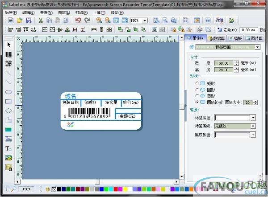Click the no-fill crossed swatch
Screen dimensions: 268x197
click(x=54, y=189)
